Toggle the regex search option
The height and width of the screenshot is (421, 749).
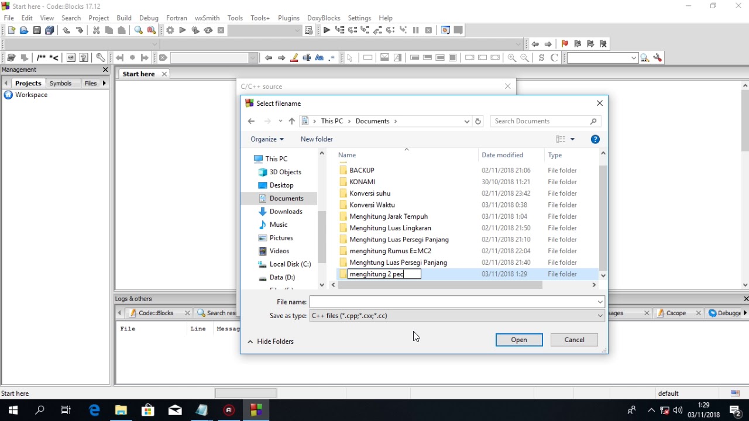(x=332, y=58)
